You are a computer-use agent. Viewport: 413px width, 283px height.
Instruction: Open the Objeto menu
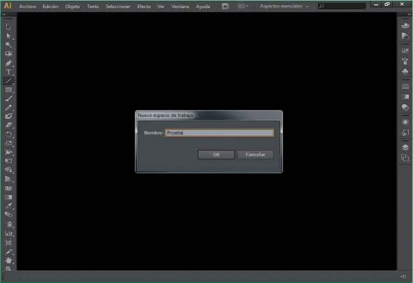73,6
